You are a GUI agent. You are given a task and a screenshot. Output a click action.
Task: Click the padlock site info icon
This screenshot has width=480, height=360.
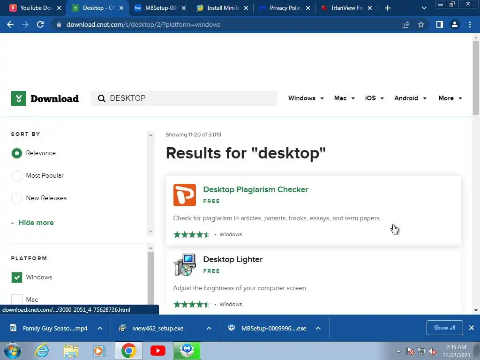tap(59, 24)
